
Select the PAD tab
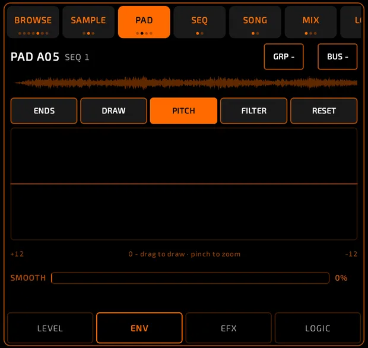[144, 22]
